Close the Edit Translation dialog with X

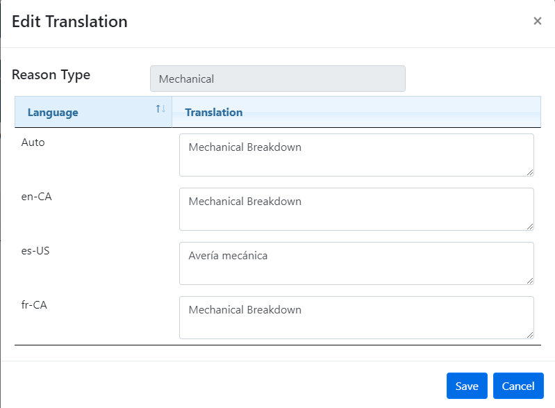click(x=537, y=22)
